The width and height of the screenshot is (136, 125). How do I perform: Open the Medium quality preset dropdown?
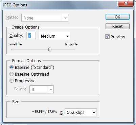[54, 36]
